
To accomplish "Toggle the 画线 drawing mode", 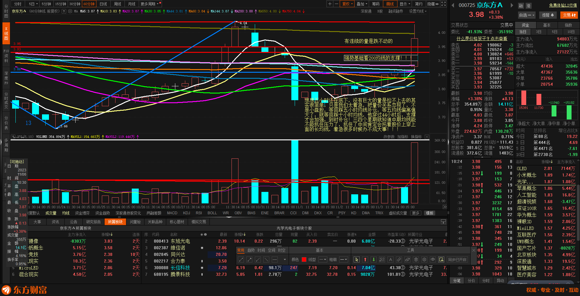I will (x=390, y=4).
